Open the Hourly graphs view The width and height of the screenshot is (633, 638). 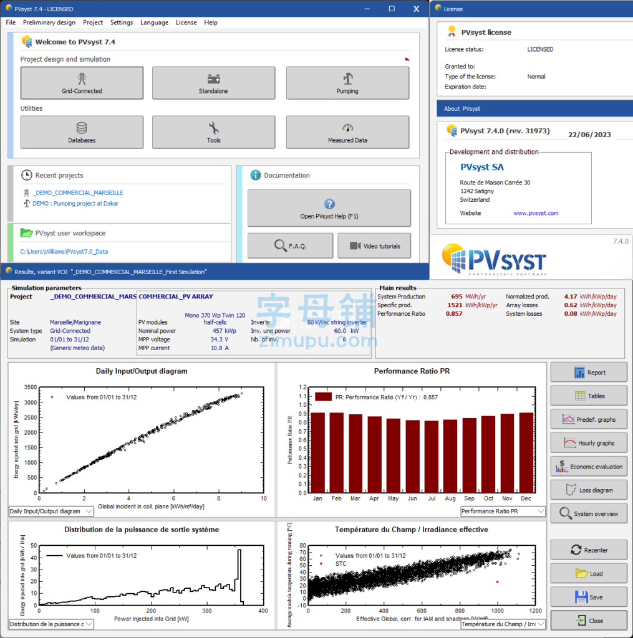coord(589,443)
